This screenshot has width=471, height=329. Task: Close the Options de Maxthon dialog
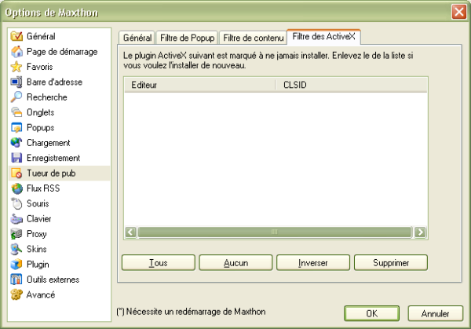(x=458, y=12)
